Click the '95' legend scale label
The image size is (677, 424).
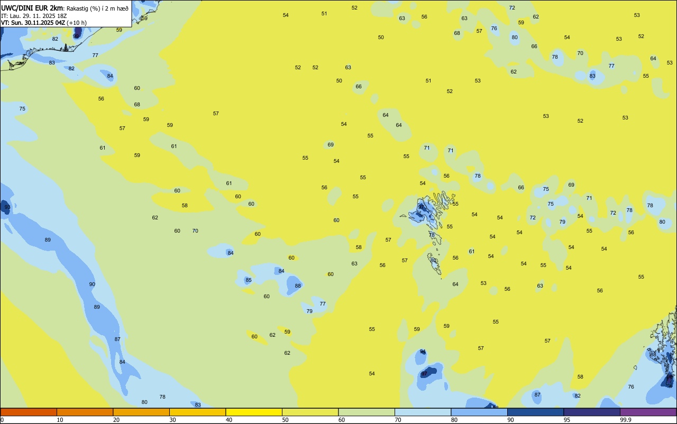[566, 420]
